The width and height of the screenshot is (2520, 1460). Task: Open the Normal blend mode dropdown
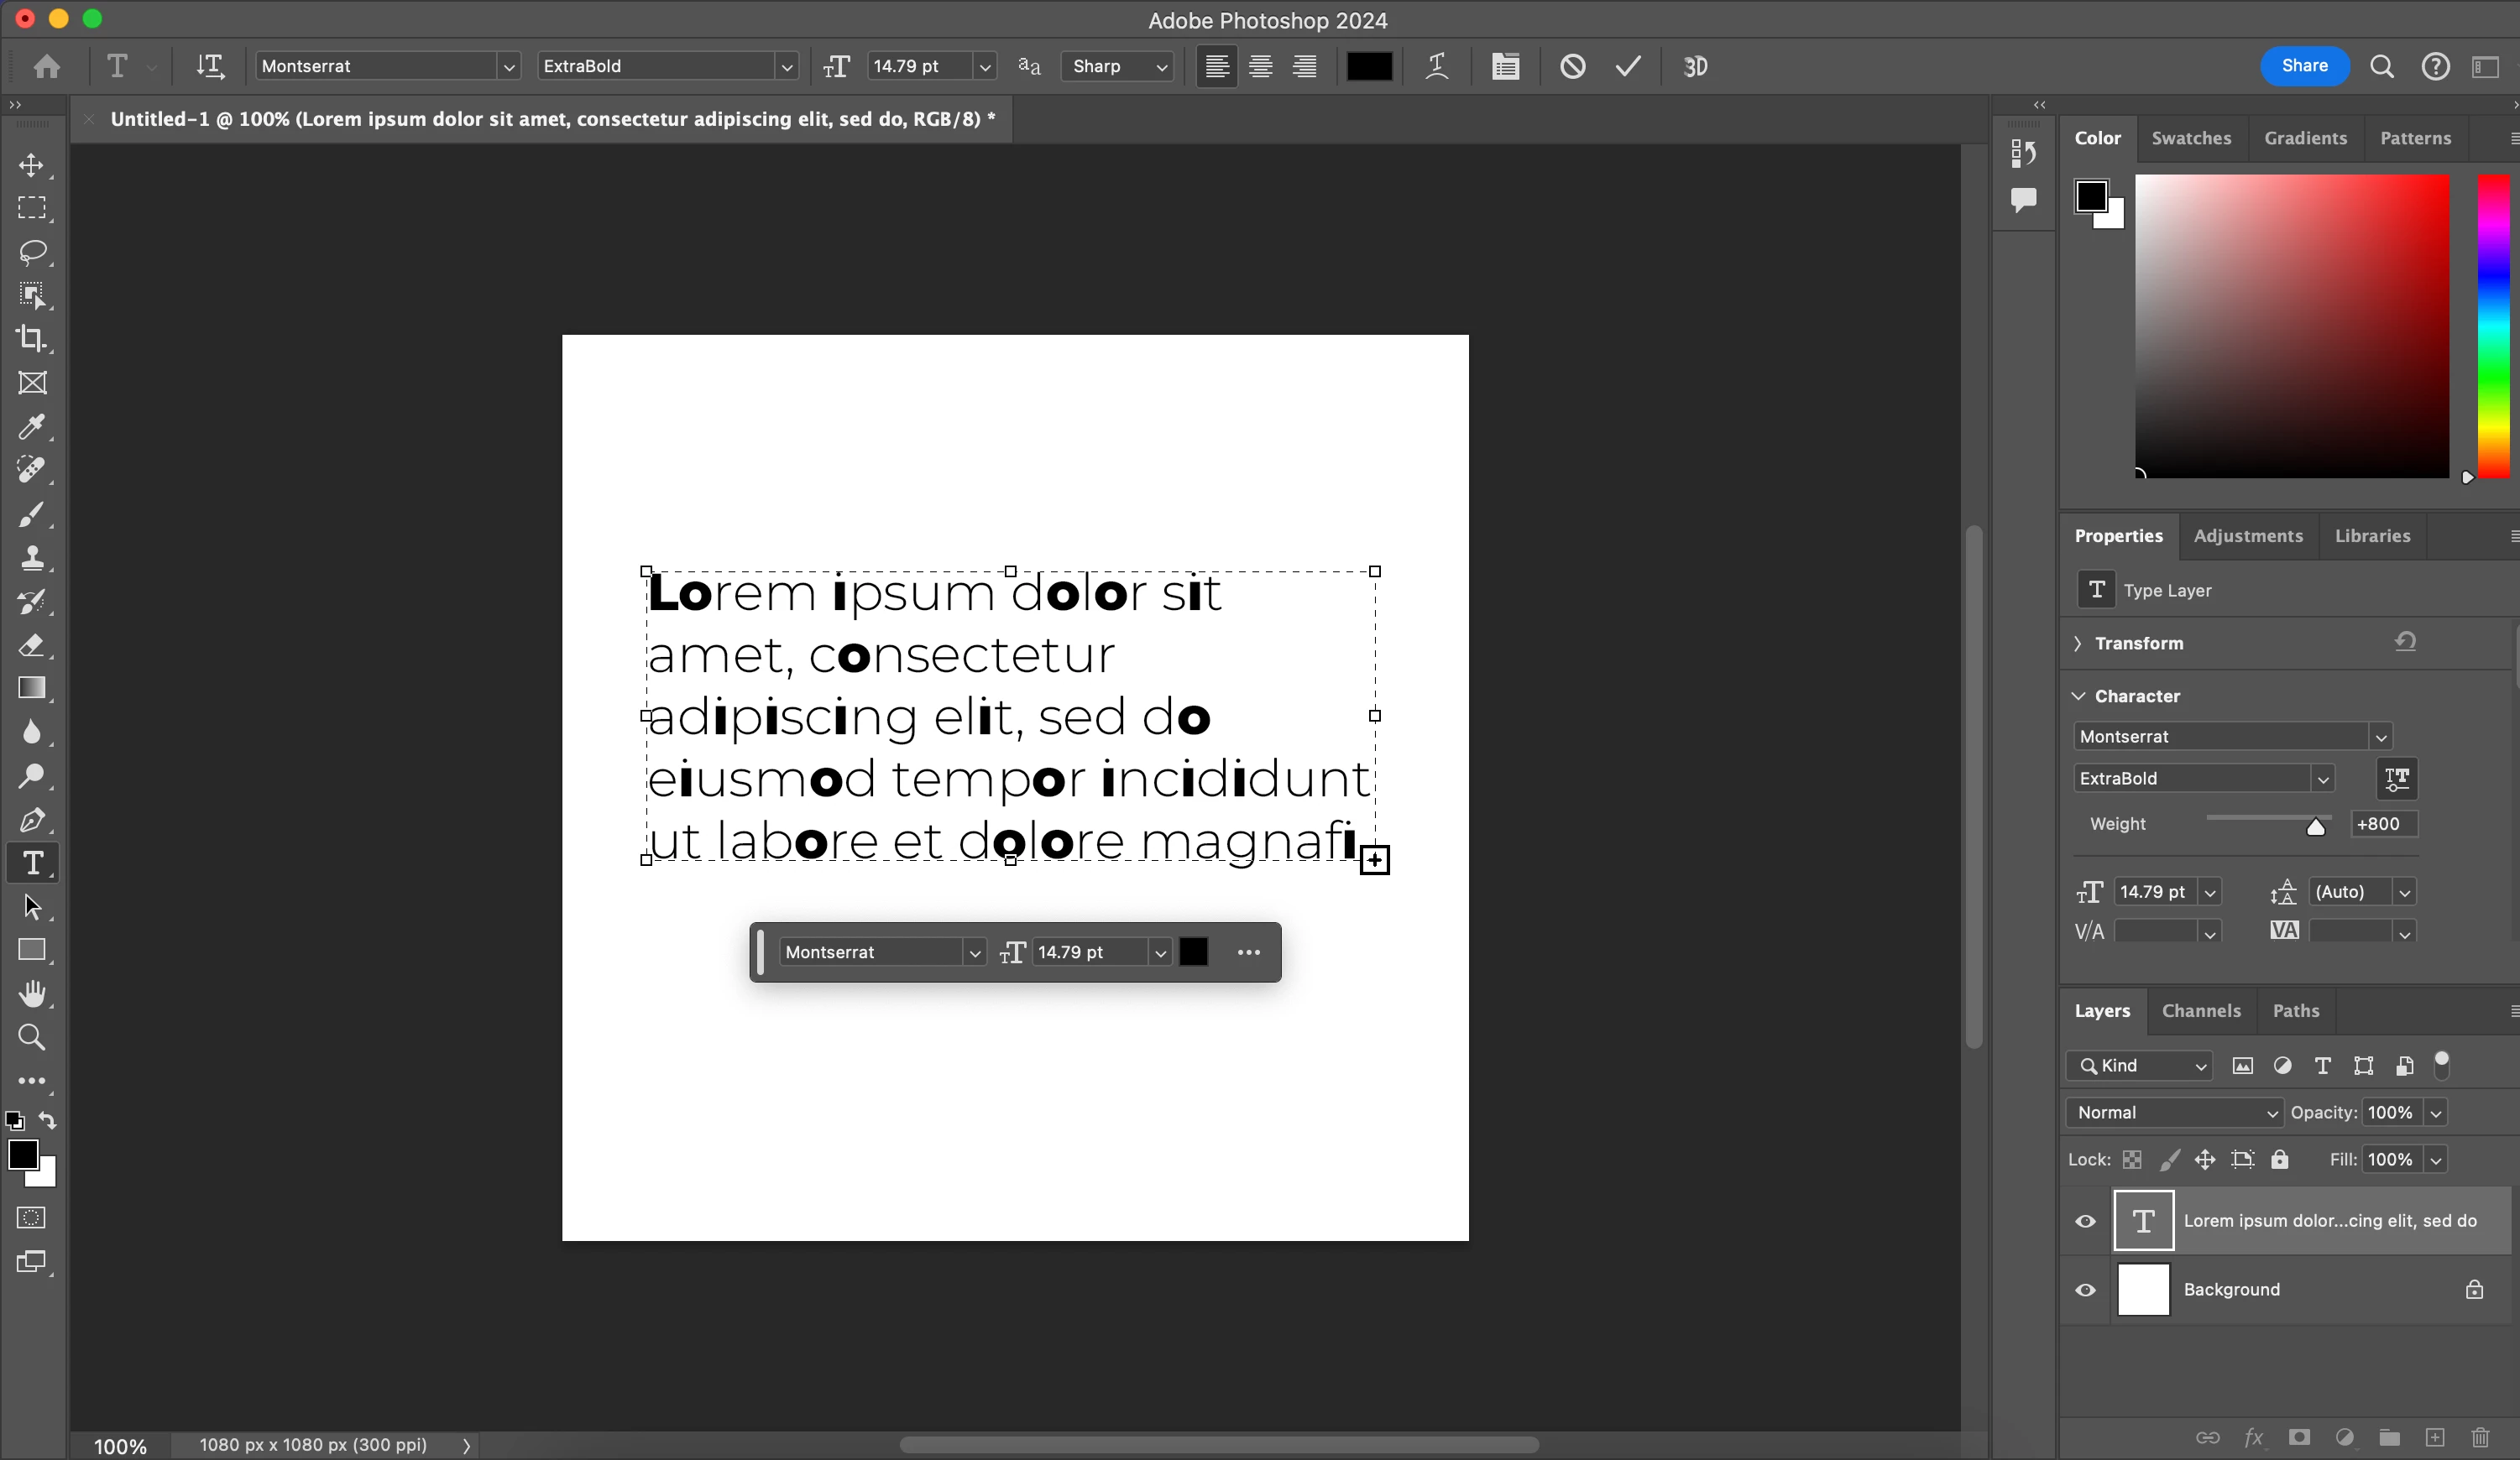tap(2174, 1113)
